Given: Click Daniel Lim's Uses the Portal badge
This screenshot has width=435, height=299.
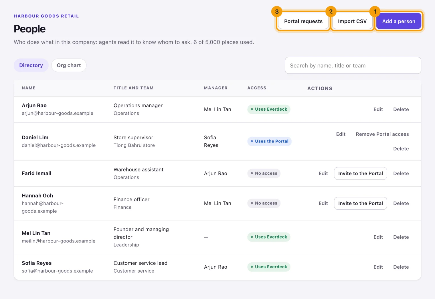Looking at the screenshot, I should tap(269, 141).
